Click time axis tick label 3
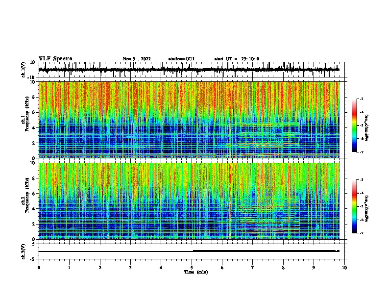The image size is (388, 300). [130, 268]
